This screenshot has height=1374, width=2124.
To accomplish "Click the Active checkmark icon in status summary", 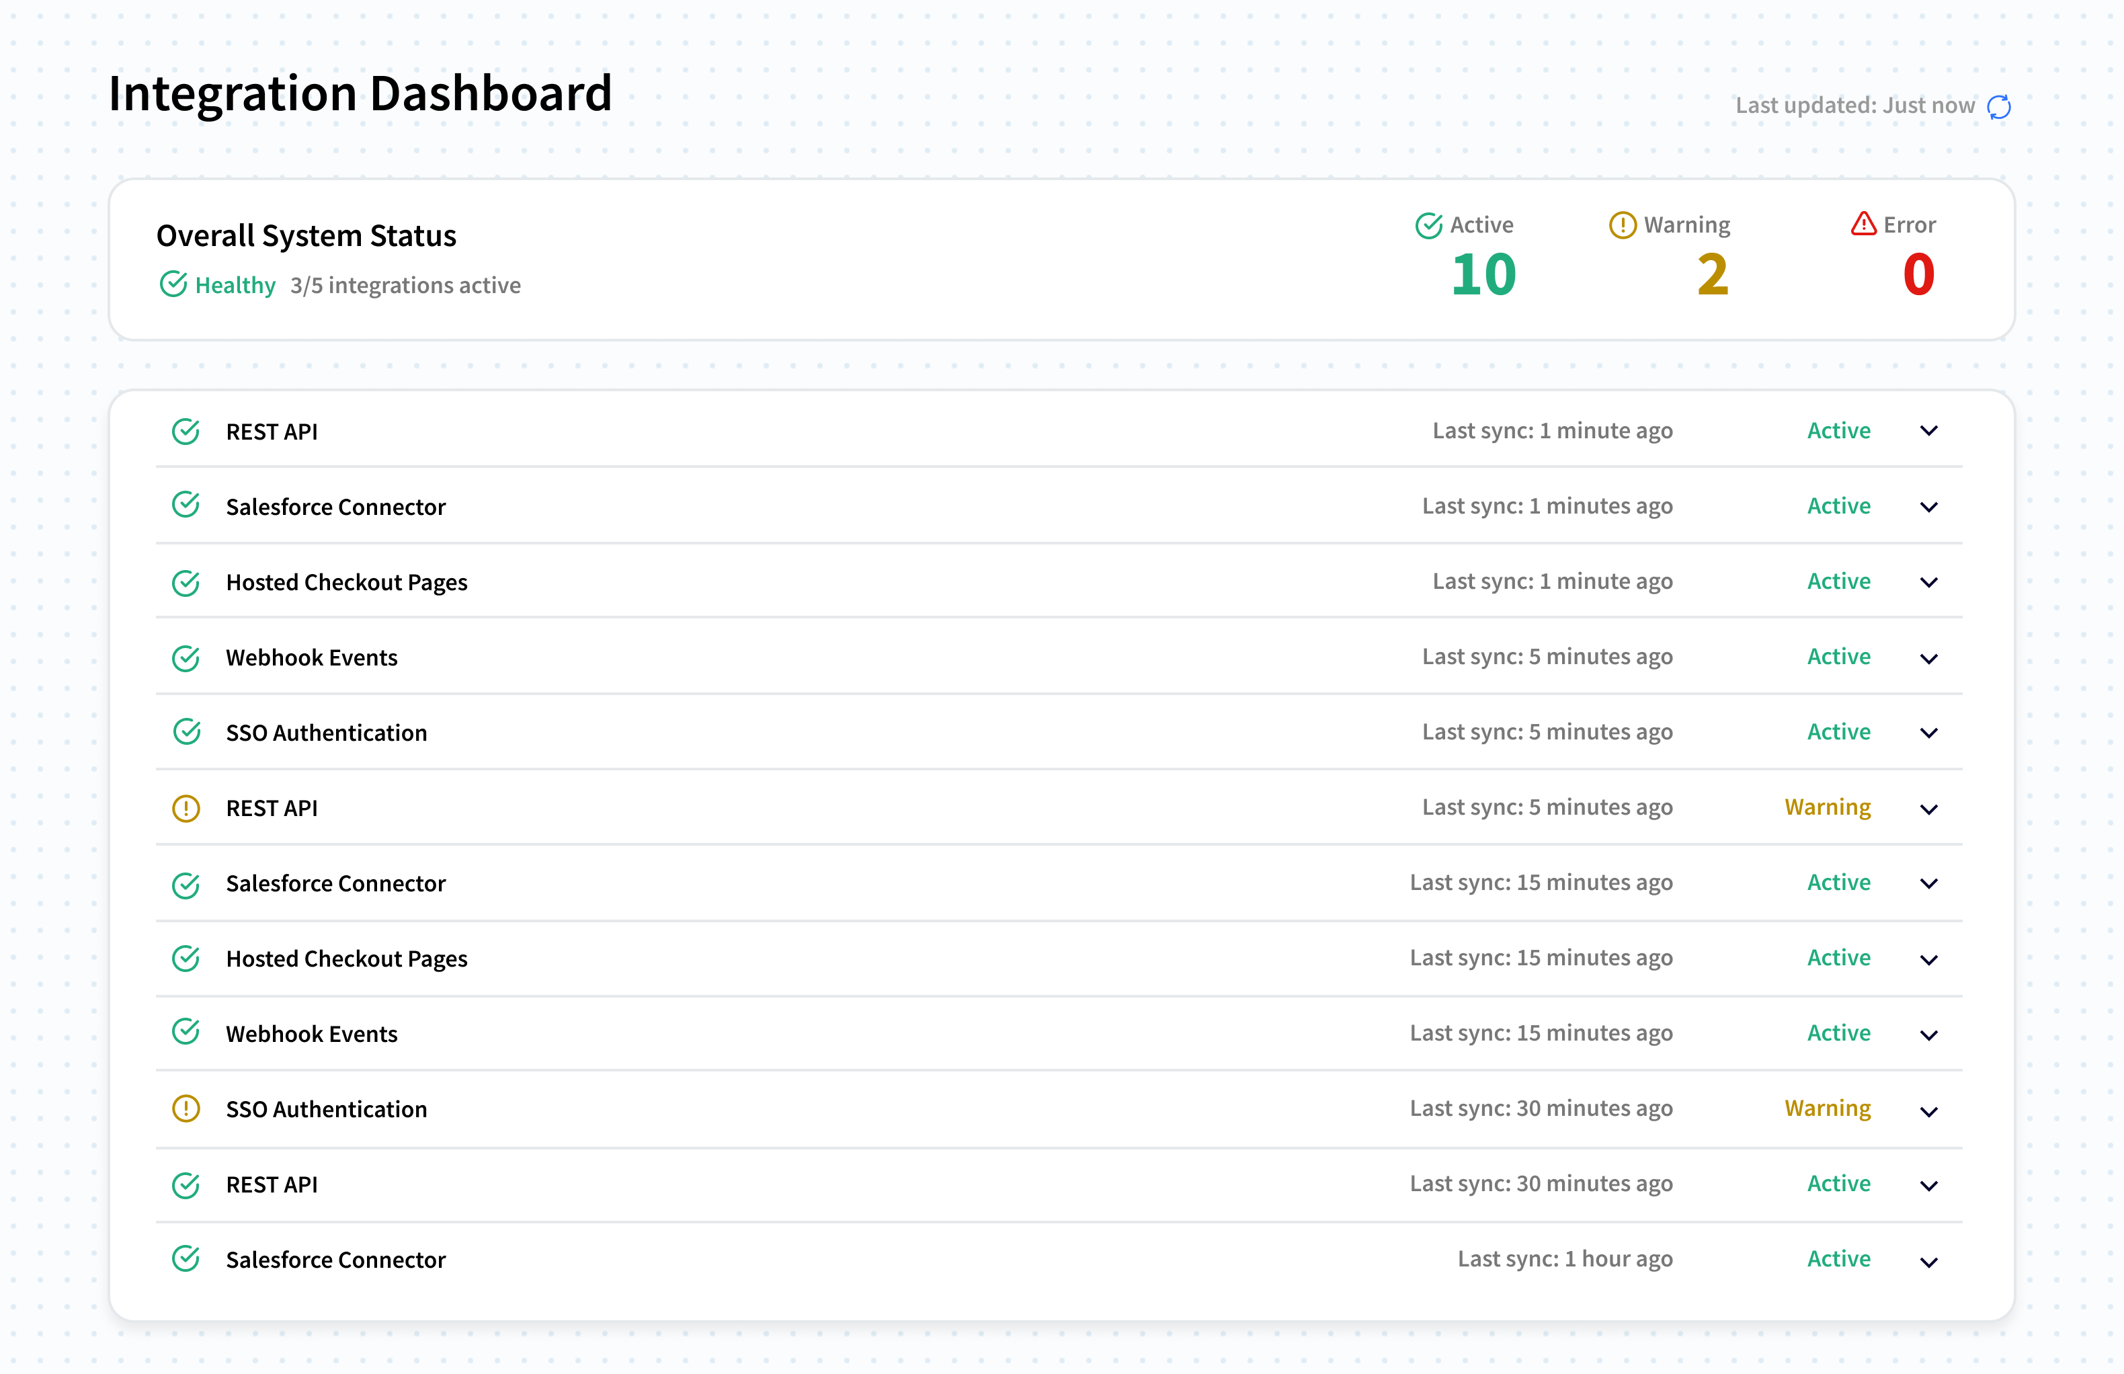I will [x=1428, y=225].
